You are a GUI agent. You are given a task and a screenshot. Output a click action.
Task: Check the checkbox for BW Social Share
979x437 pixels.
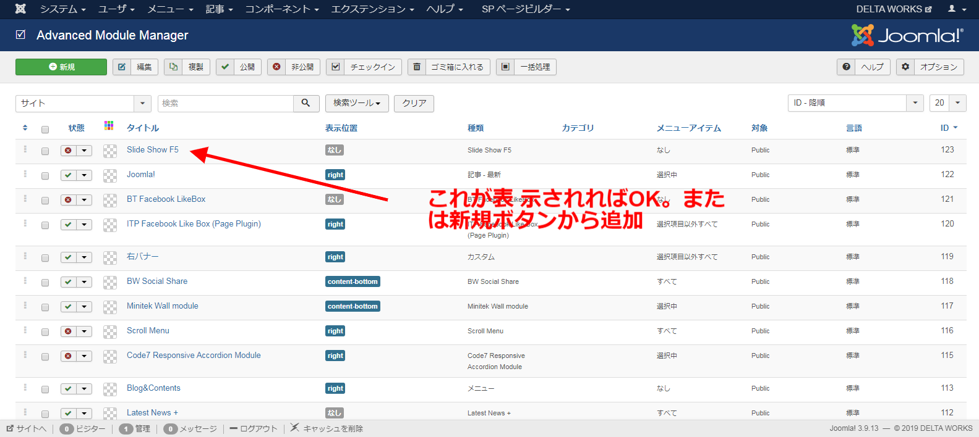pyautogui.click(x=45, y=283)
